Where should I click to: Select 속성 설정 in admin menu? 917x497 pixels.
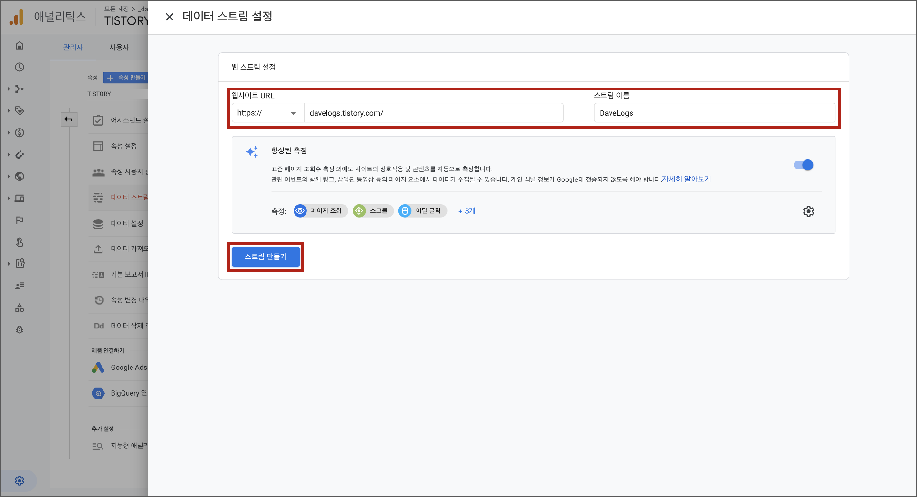124,146
